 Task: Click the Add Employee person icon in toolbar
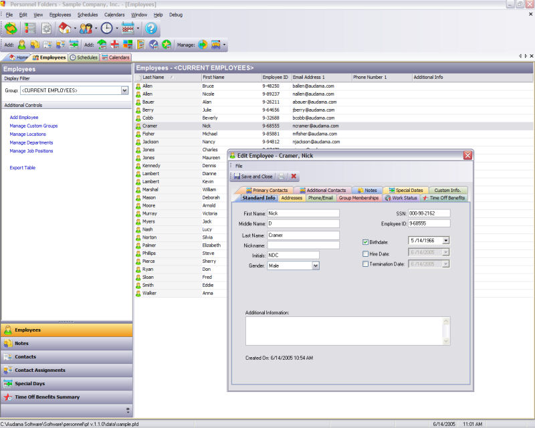(x=22, y=45)
